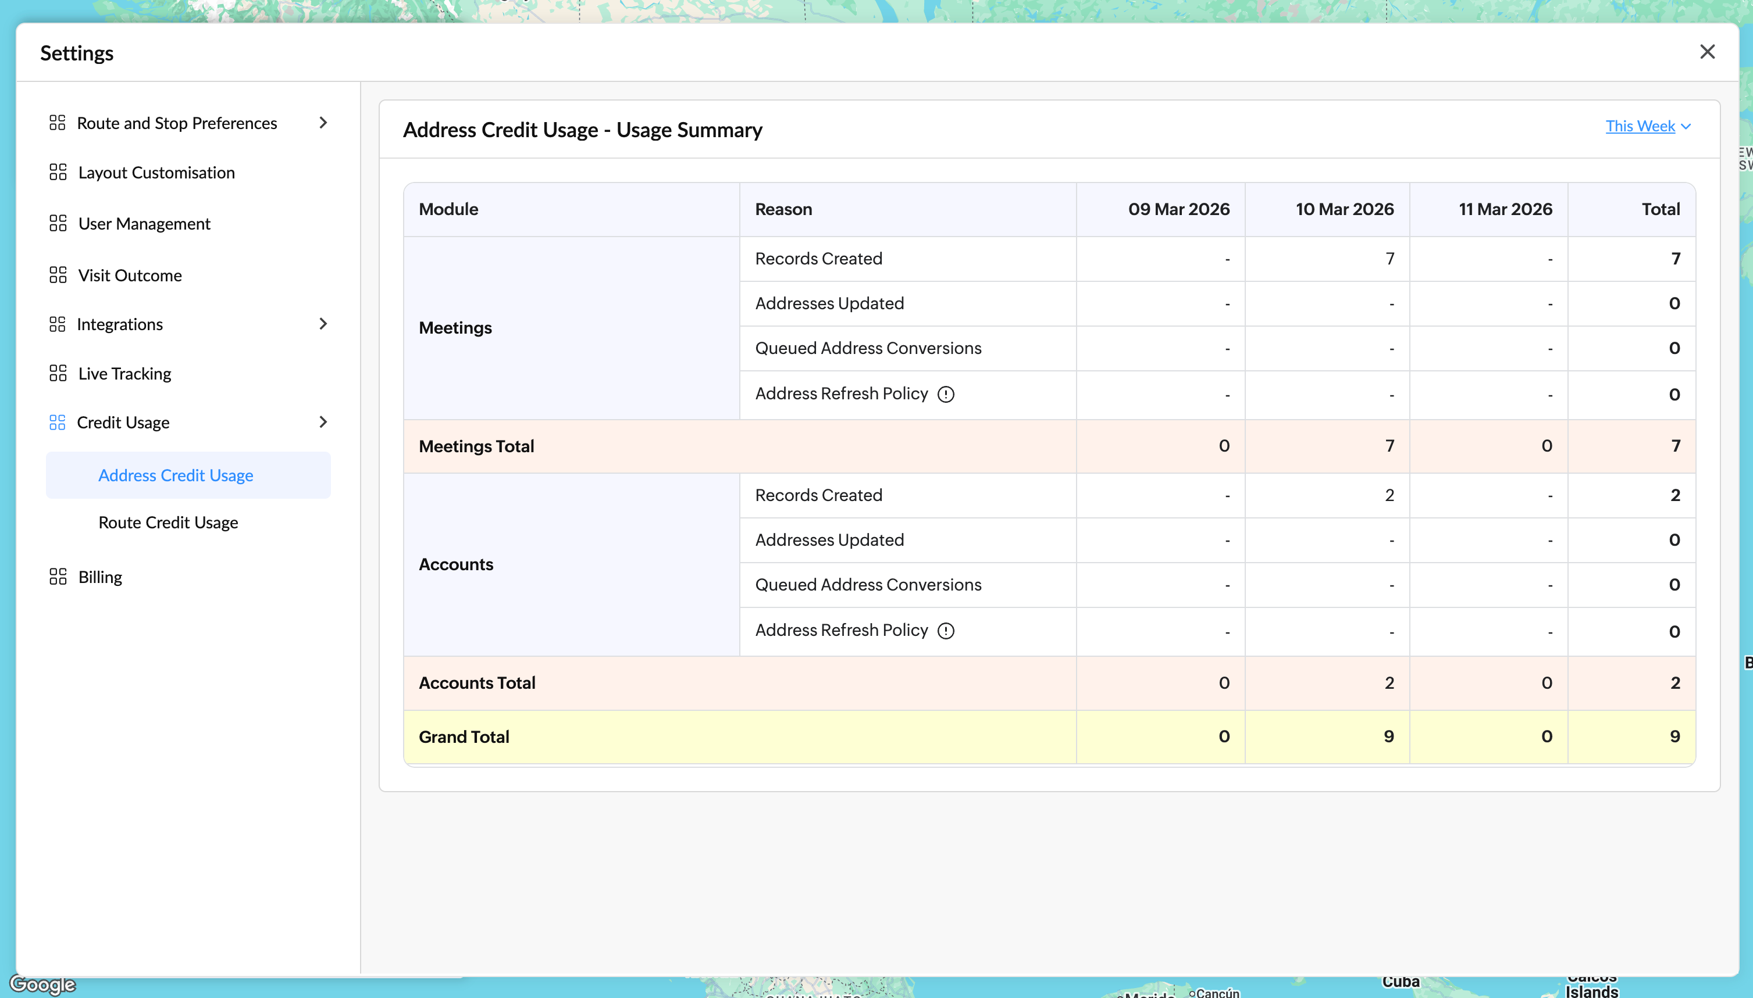The height and width of the screenshot is (998, 1753).
Task: Click the Grand Total row label
Action: click(464, 737)
